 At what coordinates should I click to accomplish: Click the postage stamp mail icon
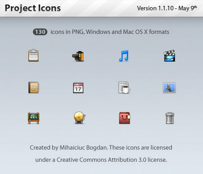coord(169,88)
